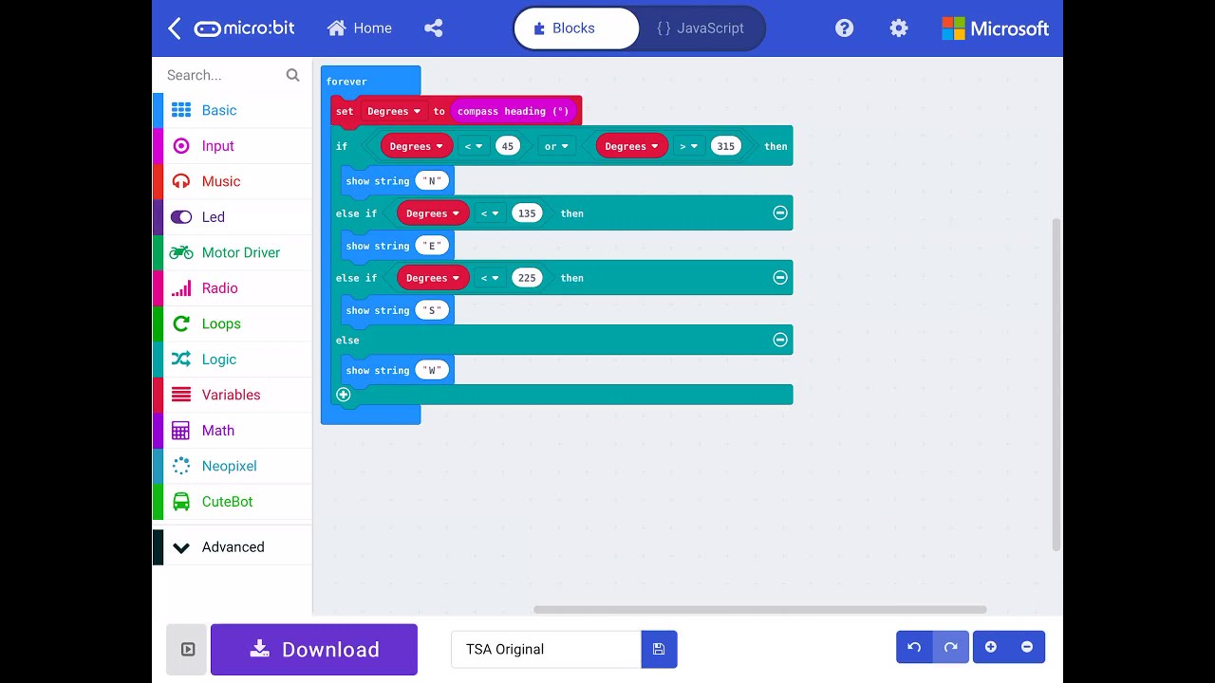Open Degrees dropdown before value 315
Image resolution: width=1215 pixels, height=683 pixels.
tap(632, 146)
